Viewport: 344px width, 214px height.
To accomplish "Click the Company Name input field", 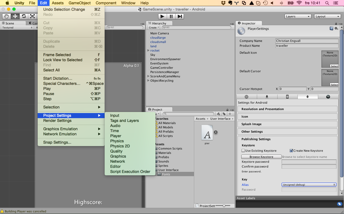I will 307,41.
